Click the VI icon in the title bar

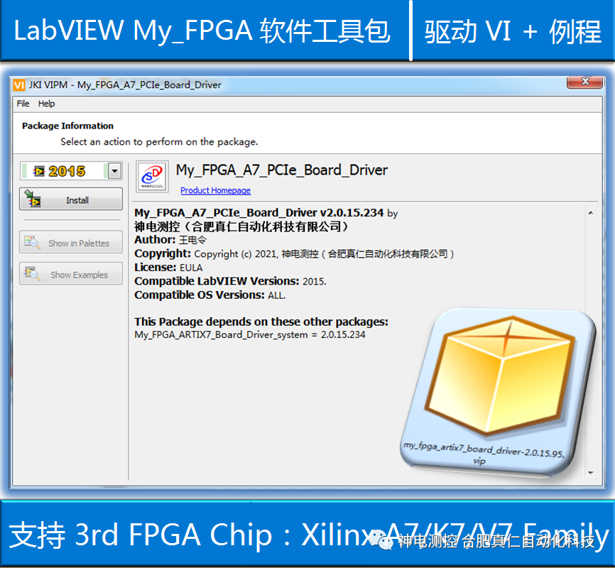(x=19, y=84)
